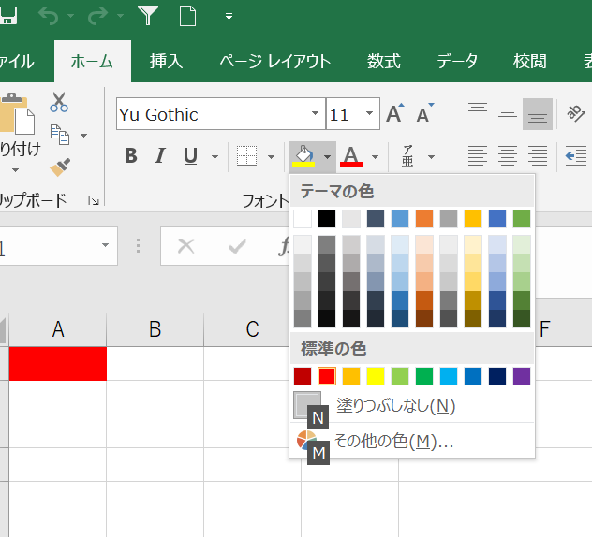The image size is (592, 537).
Task: Pick the black theme color swatch
Action: [x=327, y=219]
